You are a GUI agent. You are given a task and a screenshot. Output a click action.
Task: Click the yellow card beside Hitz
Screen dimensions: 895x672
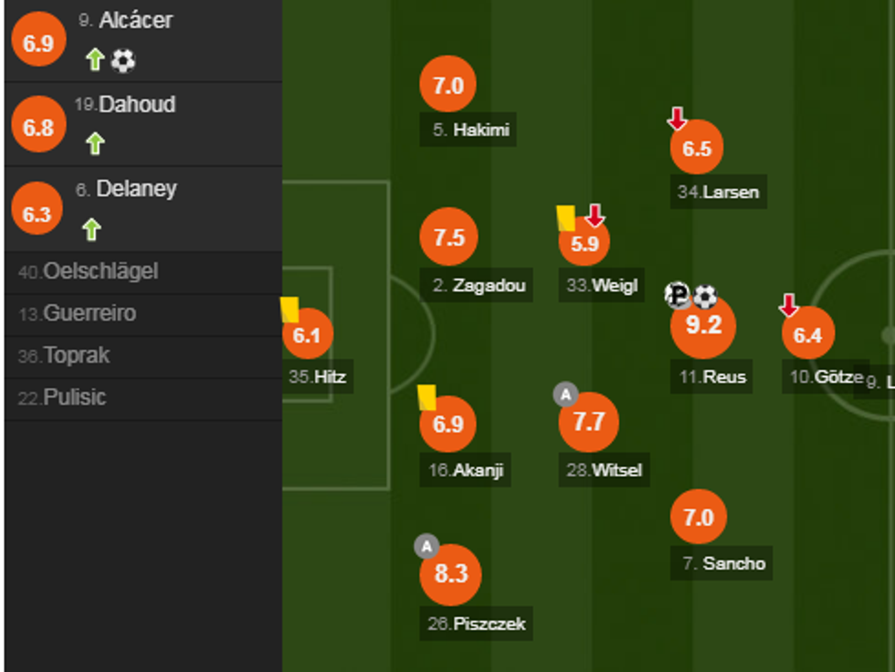pos(290,310)
